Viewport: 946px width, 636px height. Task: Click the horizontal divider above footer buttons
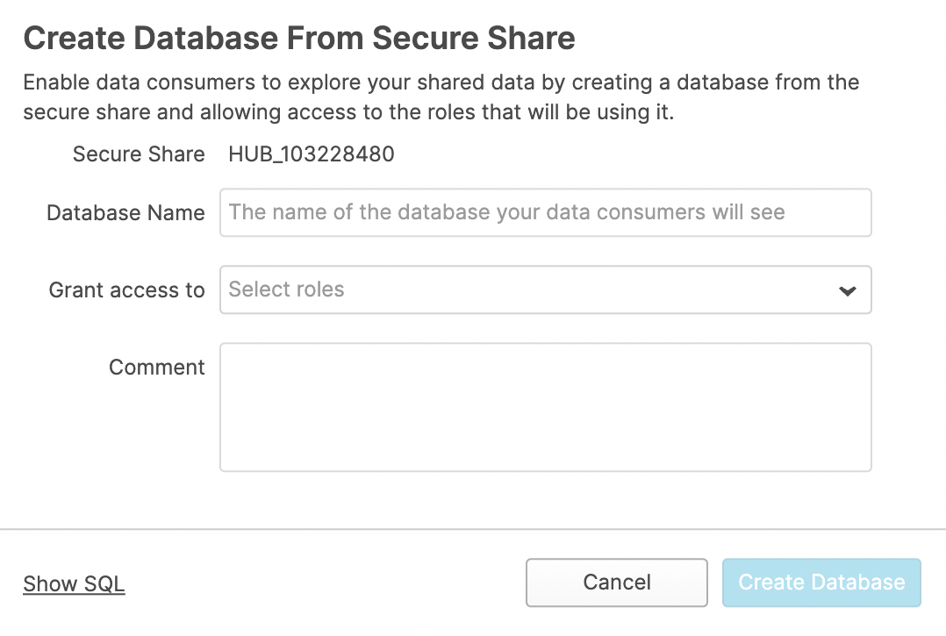point(473,529)
